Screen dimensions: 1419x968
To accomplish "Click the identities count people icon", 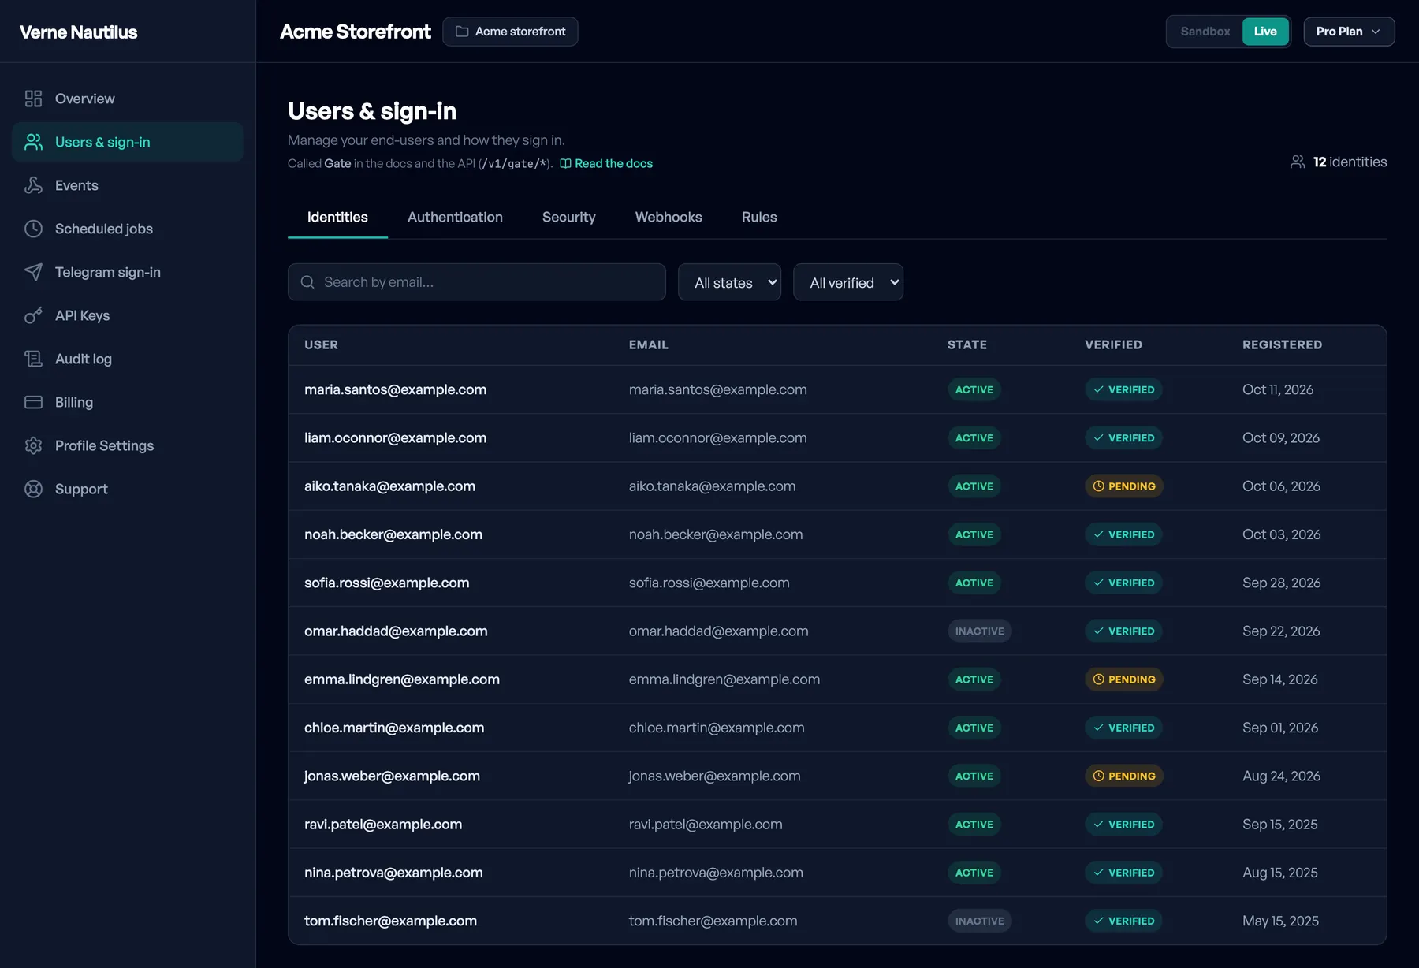I will (x=1298, y=162).
